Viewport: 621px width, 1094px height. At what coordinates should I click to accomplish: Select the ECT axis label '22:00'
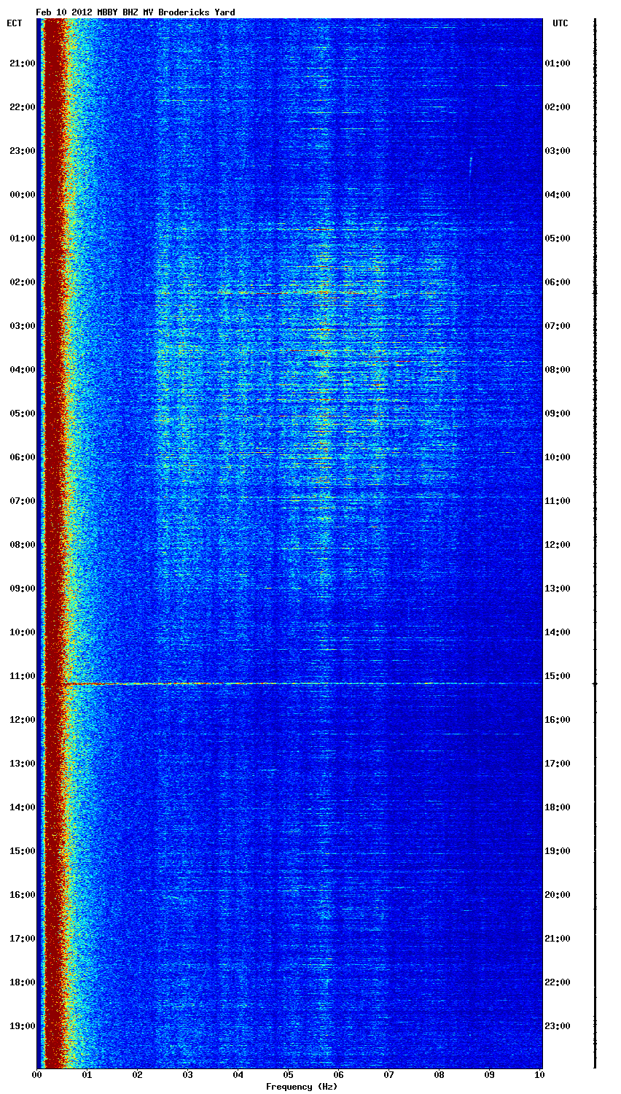[x=22, y=107]
